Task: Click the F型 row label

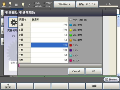Action: pos(24,30)
